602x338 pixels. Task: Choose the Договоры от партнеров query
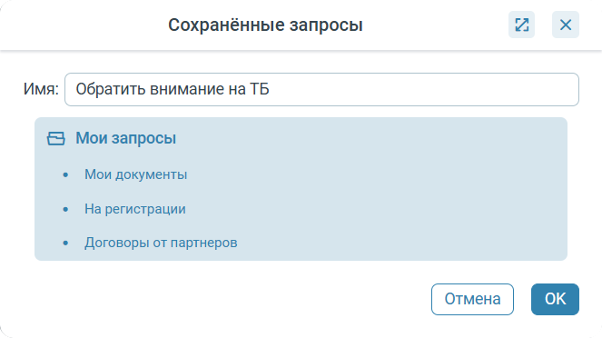click(161, 243)
